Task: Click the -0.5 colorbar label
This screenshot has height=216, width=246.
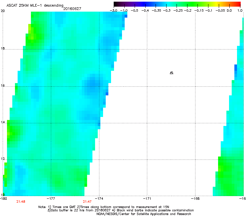Action: click(x=134, y=11)
